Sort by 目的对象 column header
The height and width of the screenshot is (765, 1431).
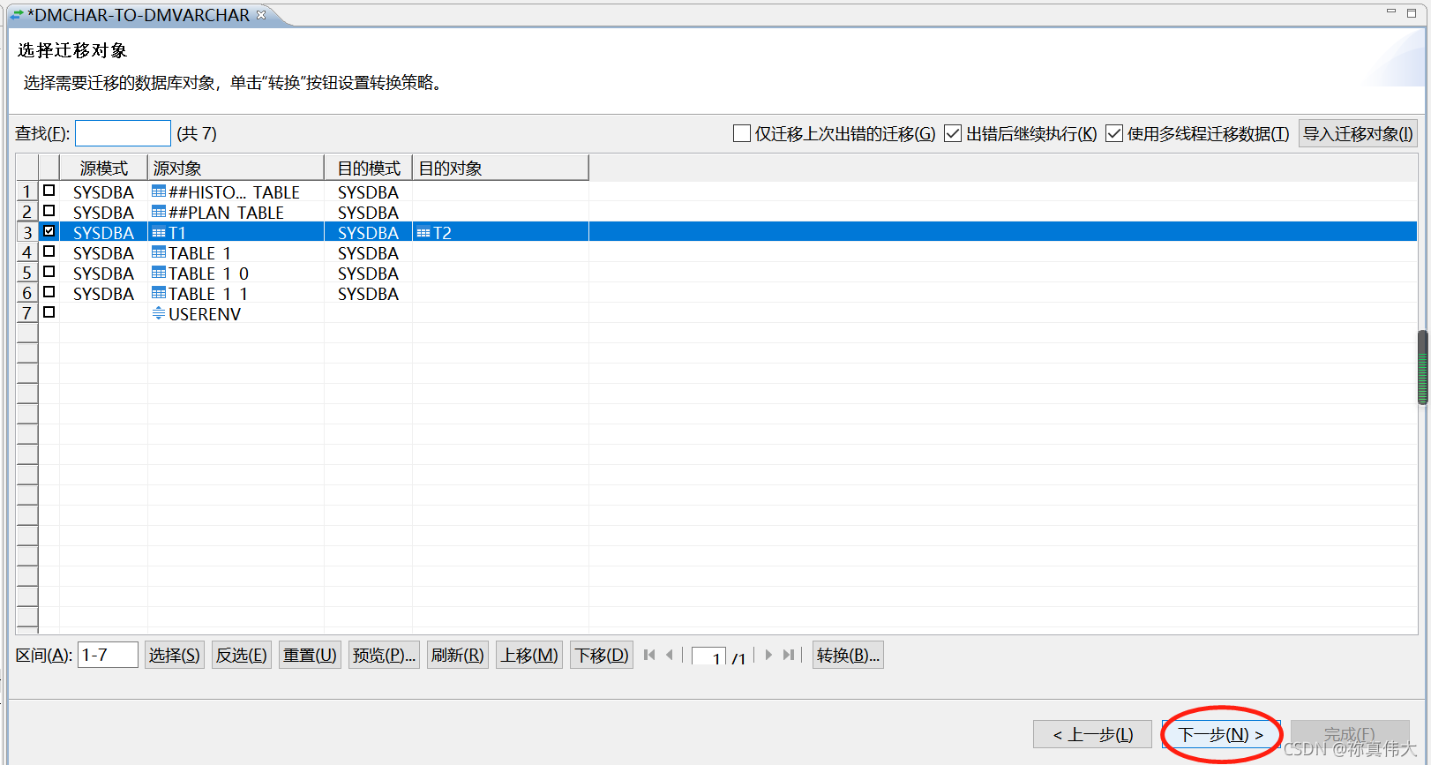coord(500,168)
